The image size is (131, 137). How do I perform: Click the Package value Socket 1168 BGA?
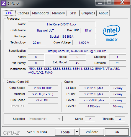click(x=61, y=37)
